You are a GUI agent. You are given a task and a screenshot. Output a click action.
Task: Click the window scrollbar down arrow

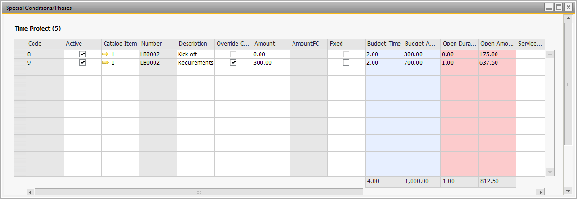tap(568, 191)
